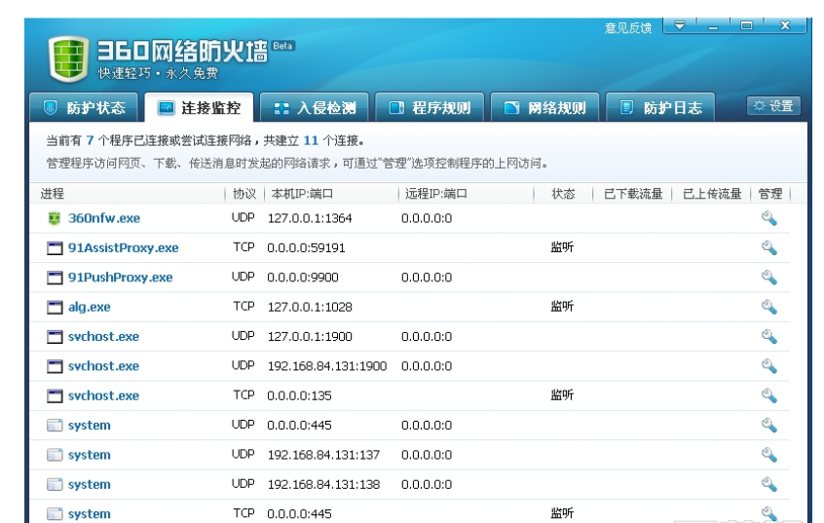Minimize the firewall window

tap(713, 25)
